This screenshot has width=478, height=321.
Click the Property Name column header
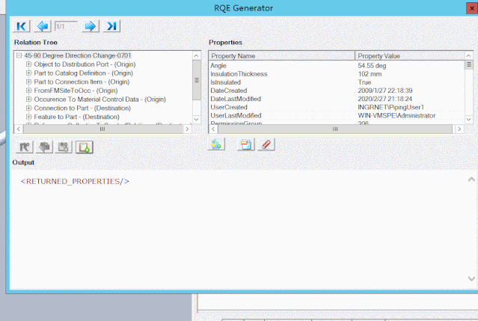[282, 56]
